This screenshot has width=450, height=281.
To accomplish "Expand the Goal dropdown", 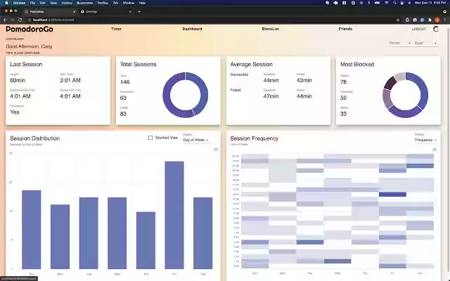I will [425, 43].
